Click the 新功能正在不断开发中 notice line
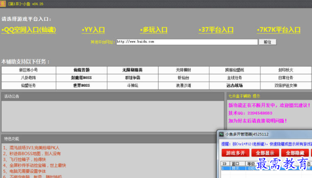Image resolution: width=312 pixels, height=178 pixels. pos(269,105)
